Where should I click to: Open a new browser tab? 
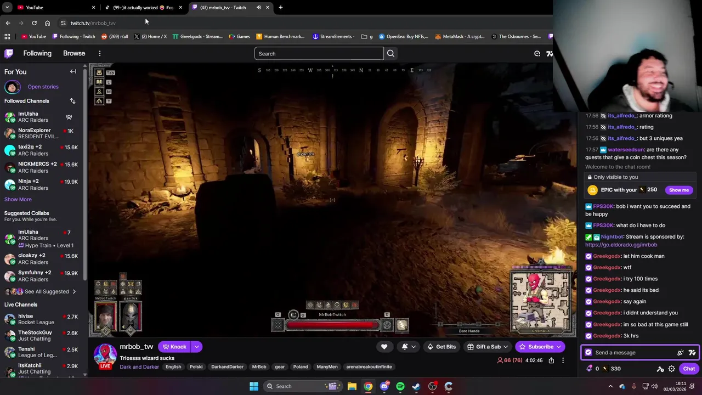(x=280, y=8)
